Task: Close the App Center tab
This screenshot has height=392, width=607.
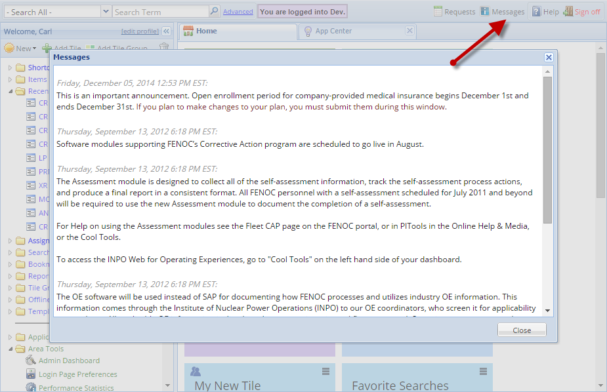Action: [409, 31]
